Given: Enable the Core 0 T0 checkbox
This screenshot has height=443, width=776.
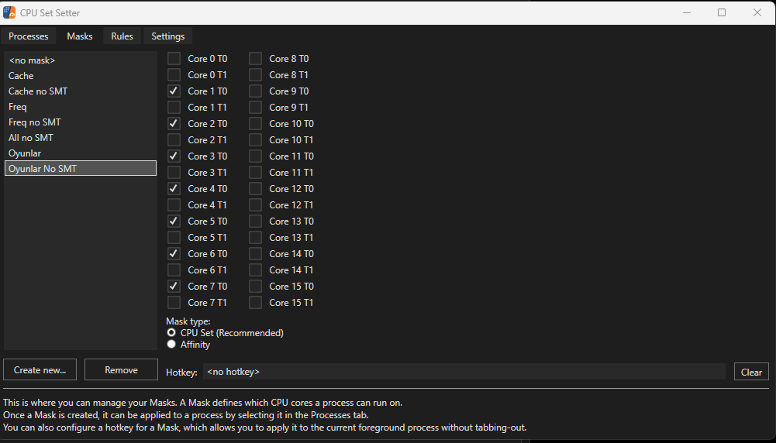Looking at the screenshot, I should coord(174,59).
